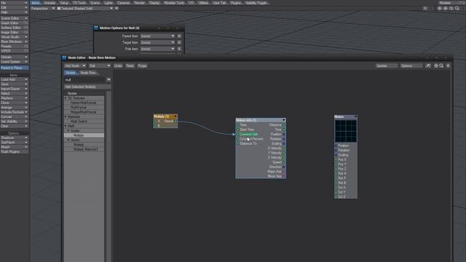Click input B connector on Multiply node
This screenshot has width=466, height=262.
(155, 126)
